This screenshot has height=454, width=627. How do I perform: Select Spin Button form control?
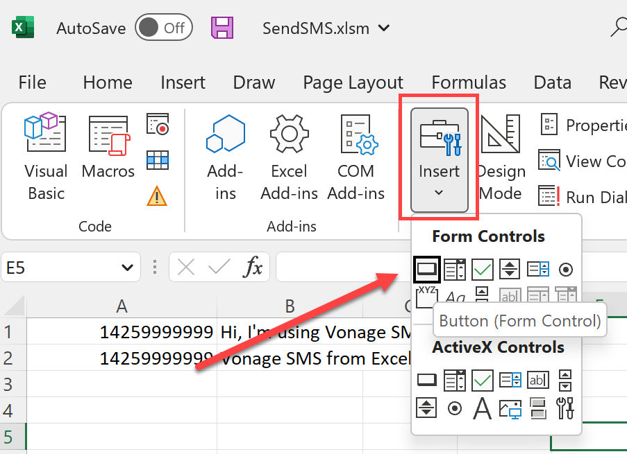(510, 269)
